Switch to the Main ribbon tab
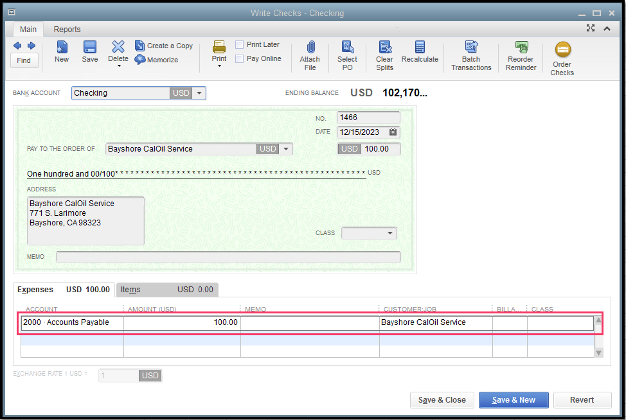This screenshot has height=420, width=626. click(x=28, y=29)
